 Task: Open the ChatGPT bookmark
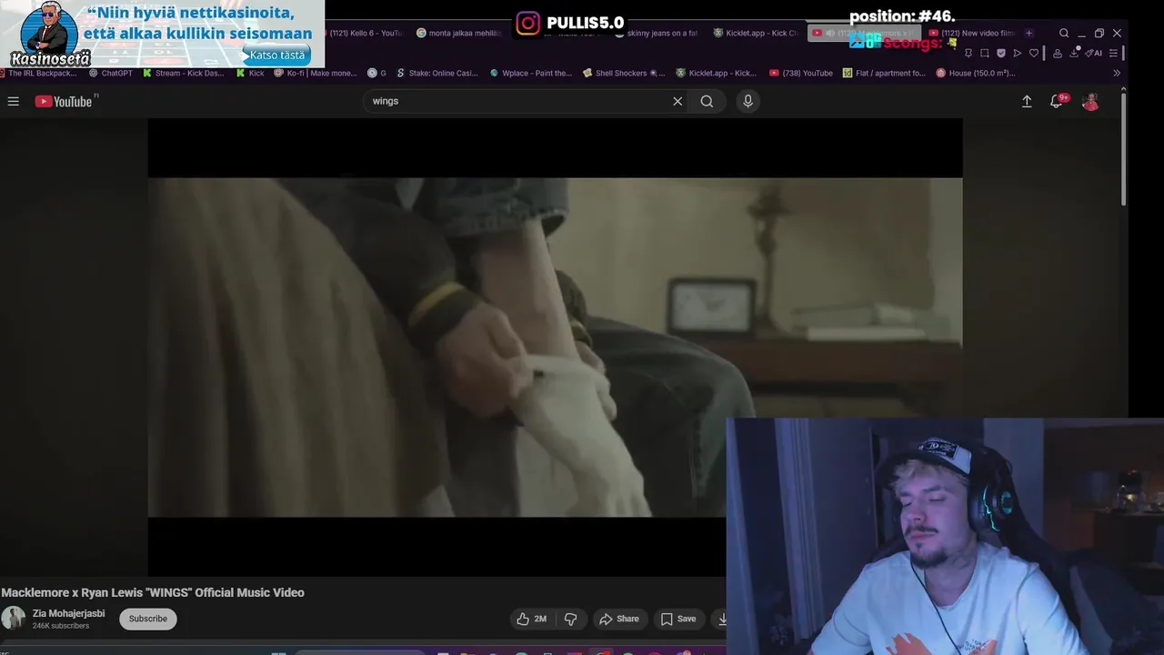(x=110, y=73)
